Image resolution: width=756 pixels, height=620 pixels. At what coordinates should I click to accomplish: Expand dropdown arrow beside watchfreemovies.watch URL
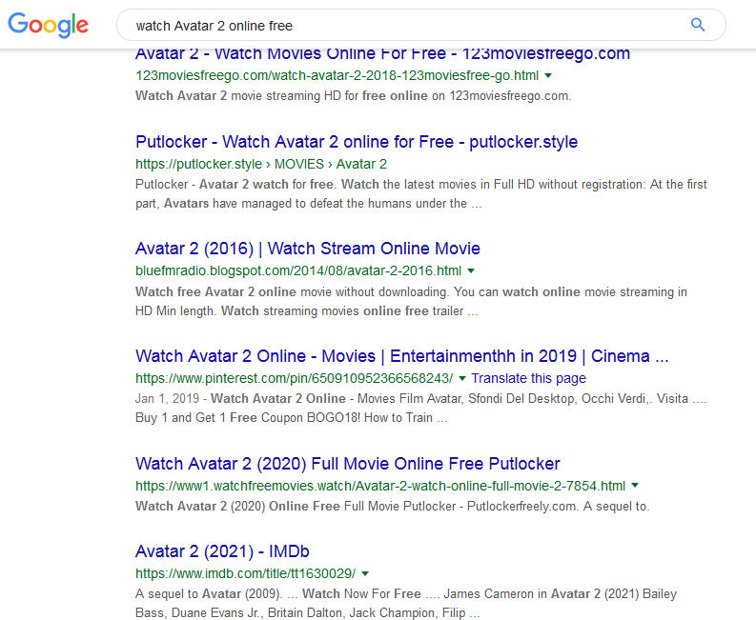pos(635,485)
